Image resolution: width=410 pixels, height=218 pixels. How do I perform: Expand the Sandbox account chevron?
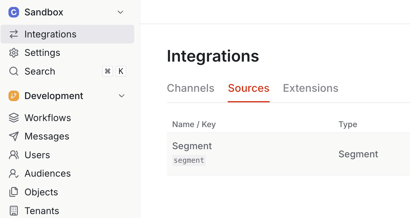point(120,12)
